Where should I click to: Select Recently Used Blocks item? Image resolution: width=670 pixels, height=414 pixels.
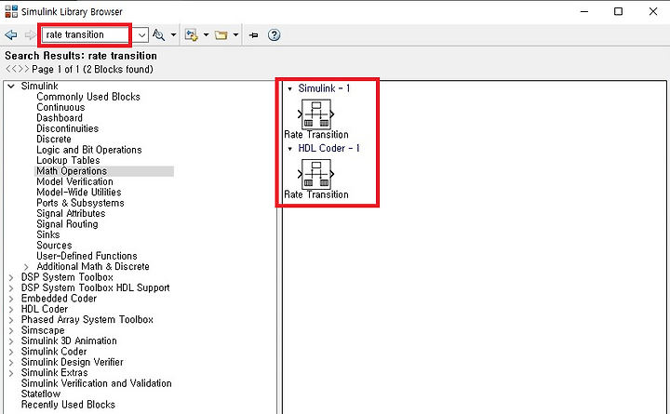click(68, 405)
